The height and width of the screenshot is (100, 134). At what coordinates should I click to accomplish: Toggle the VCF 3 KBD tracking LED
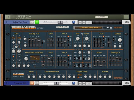pos(103,36)
